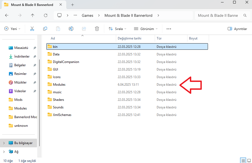Switch to large thumbnails view icon in status bar
Screen dimensions: 252x163
(249, 161)
